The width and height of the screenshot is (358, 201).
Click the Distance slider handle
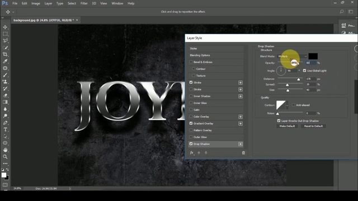298,79
